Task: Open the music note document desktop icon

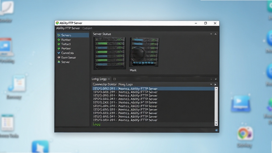Action: pyautogui.click(x=17, y=84)
